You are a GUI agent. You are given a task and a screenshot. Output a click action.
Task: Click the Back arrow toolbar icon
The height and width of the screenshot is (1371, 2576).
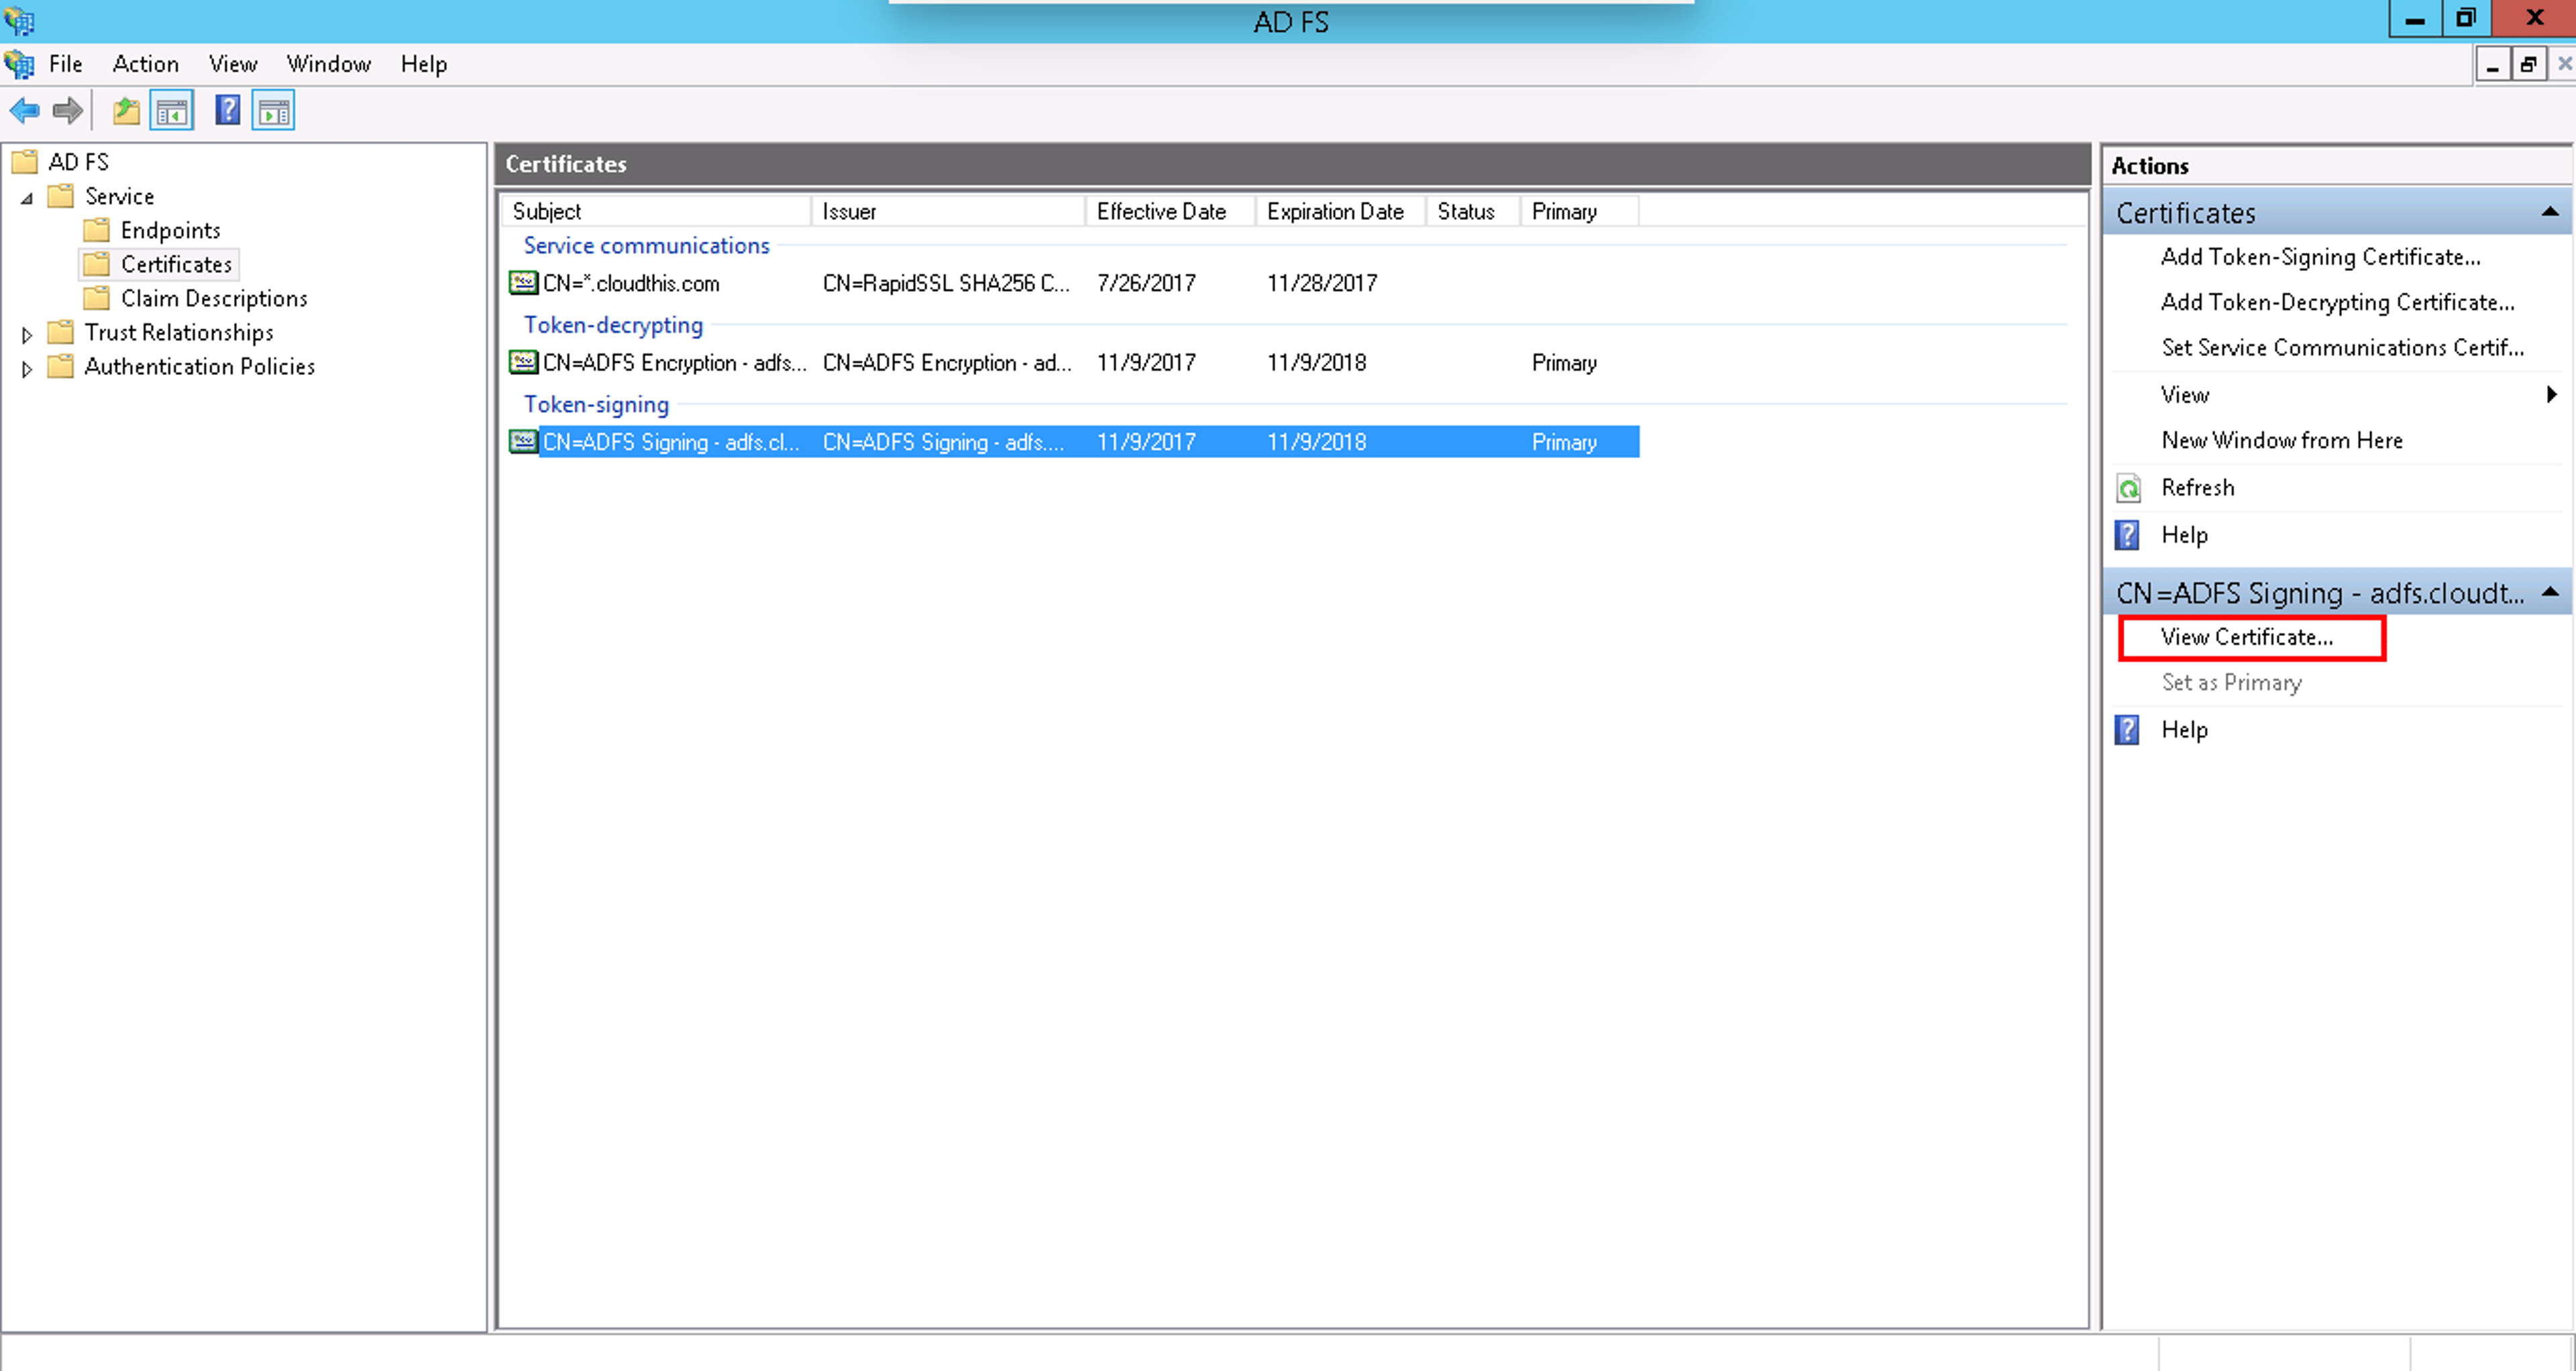(x=24, y=110)
